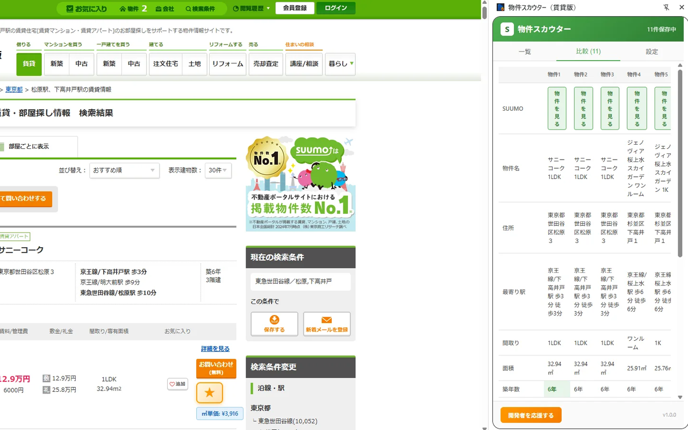The width and height of the screenshot is (688, 430).
Task: Save the search with the 保存する icon
Action: click(274, 324)
